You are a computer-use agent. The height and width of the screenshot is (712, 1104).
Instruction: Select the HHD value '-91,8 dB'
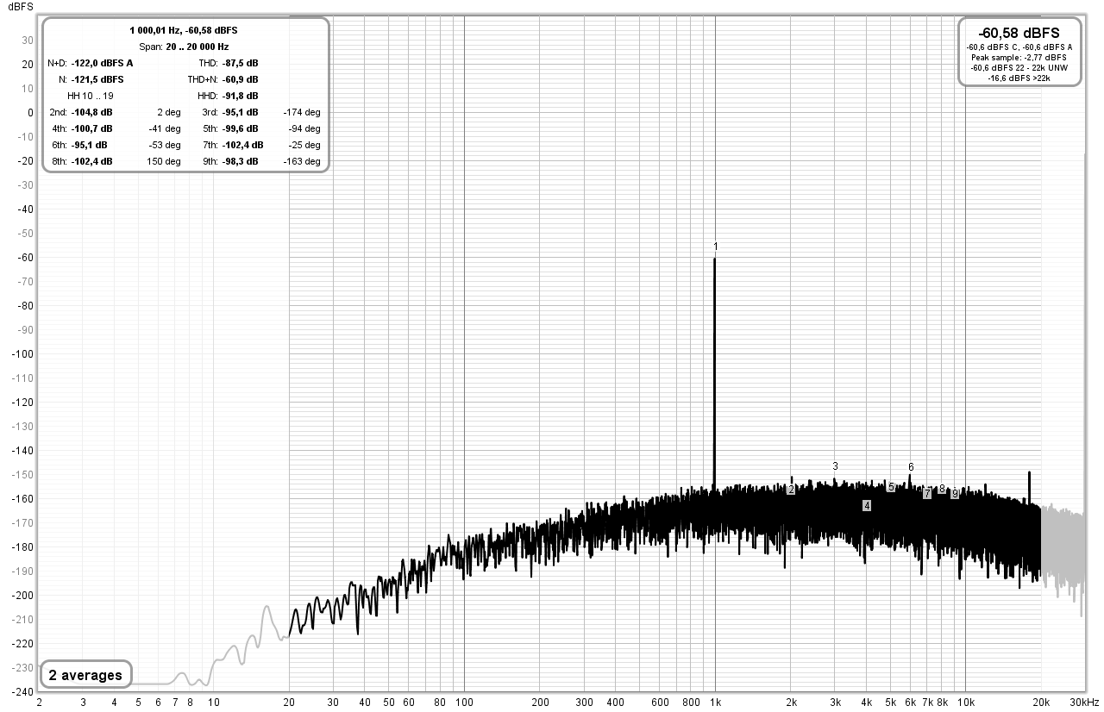(x=241, y=96)
